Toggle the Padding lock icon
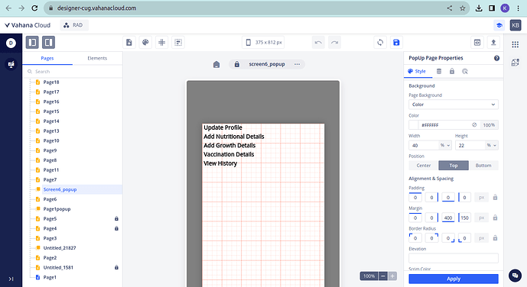The width and height of the screenshot is (527, 287). pyautogui.click(x=495, y=198)
